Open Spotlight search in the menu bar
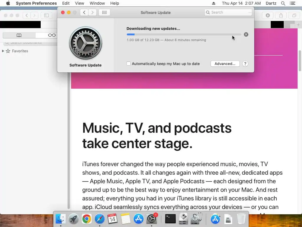302x227 pixels. pyautogui.click(x=283, y=3)
